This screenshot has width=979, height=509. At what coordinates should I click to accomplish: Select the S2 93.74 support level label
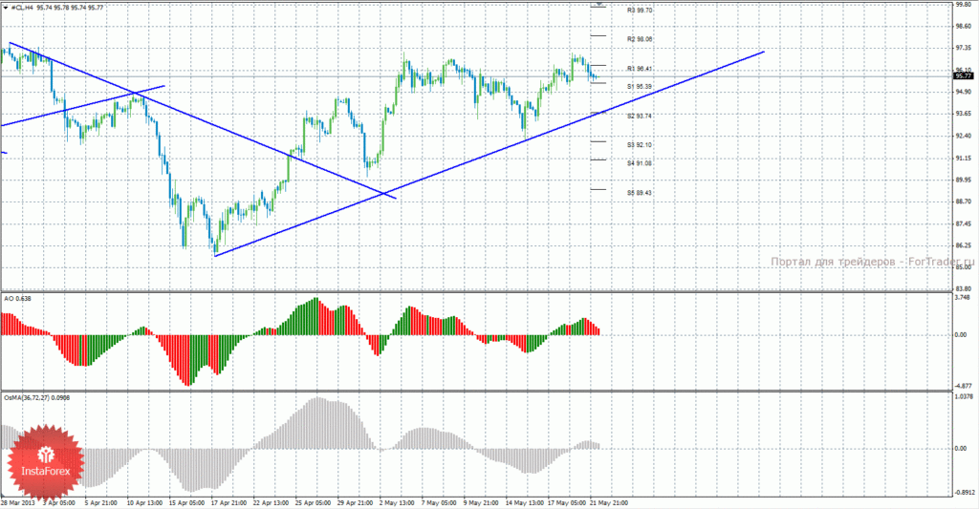pyautogui.click(x=640, y=116)
